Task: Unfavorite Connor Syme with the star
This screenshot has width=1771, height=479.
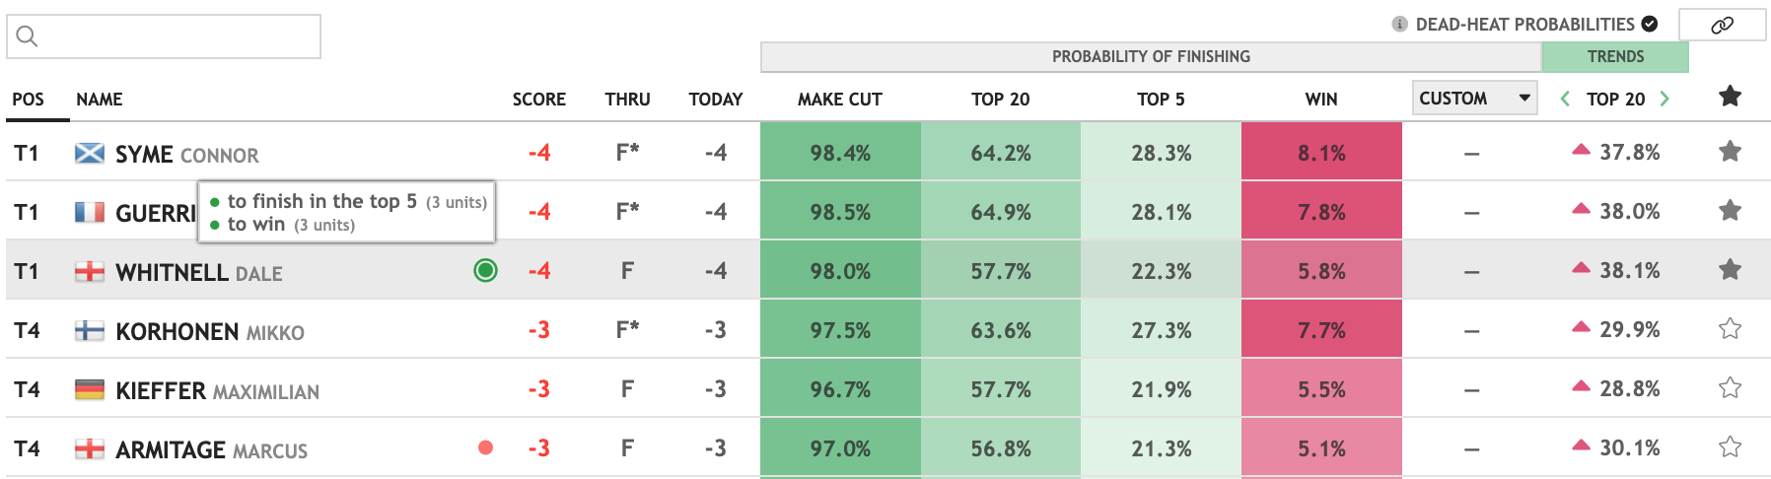Action: (x=1730, y=152)
